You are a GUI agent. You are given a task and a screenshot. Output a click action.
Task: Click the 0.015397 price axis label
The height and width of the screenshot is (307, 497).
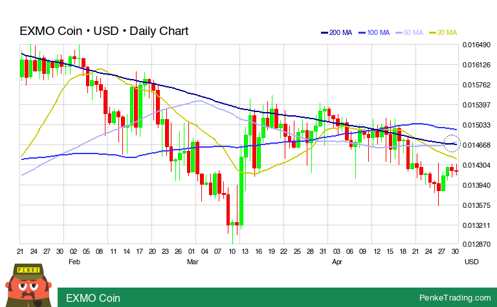click(x=476, y=105)
